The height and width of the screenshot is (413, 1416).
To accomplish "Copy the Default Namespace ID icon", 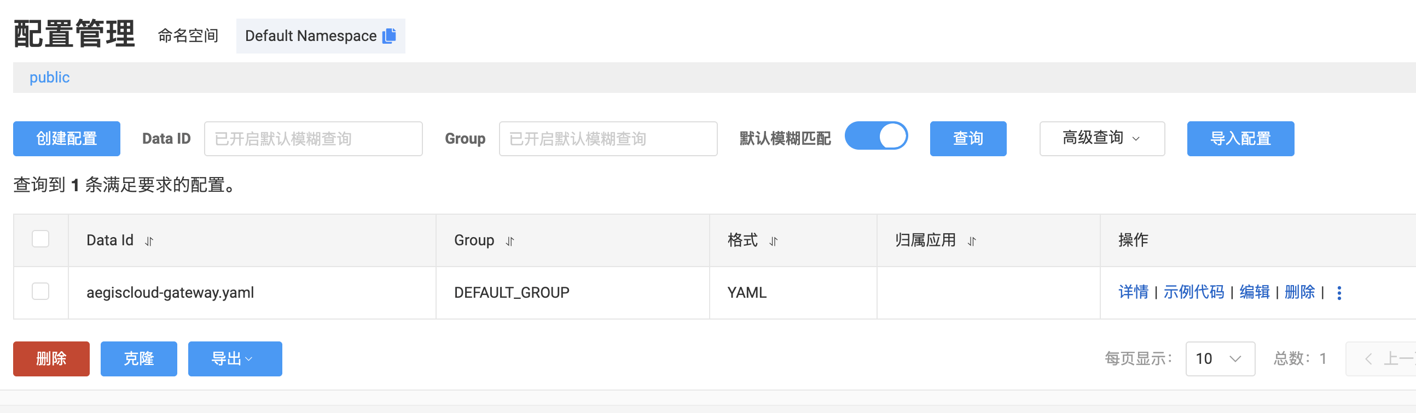I will pos(389,36).
